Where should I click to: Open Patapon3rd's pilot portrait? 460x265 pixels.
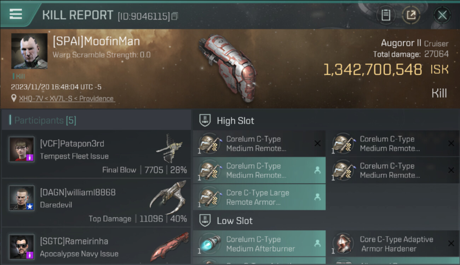22,149
